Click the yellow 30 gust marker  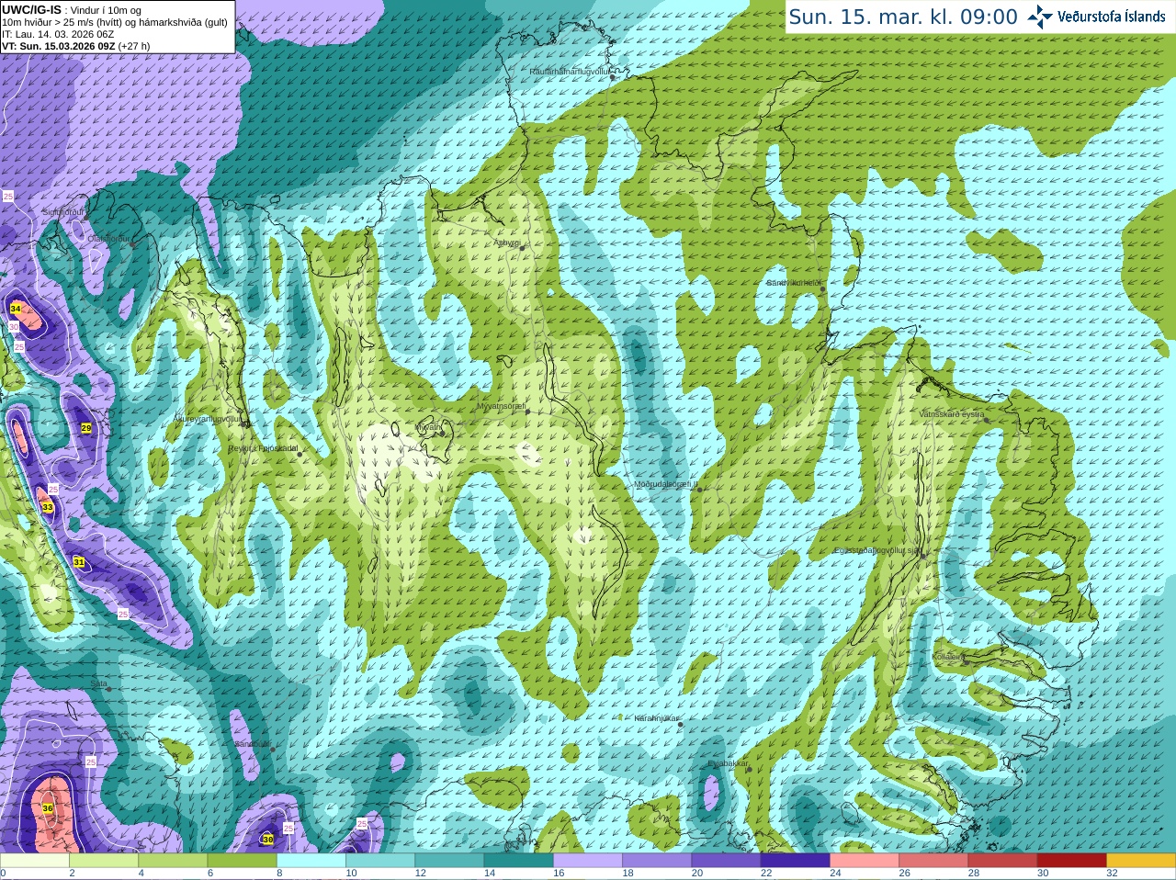(x=267, y=840)
